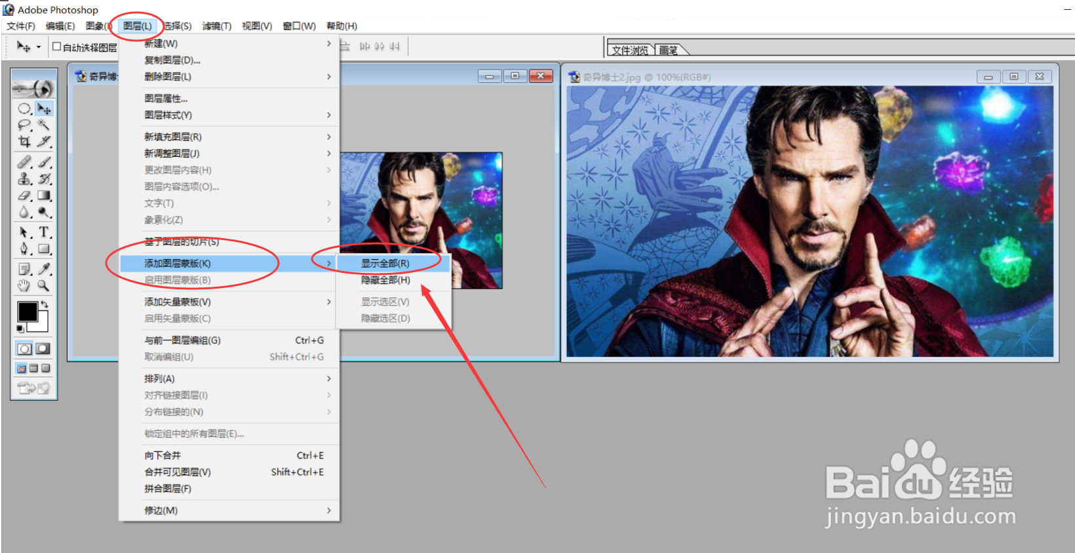
Task: Expand 新填充图层(R) submenu
Action: [229, 136]
